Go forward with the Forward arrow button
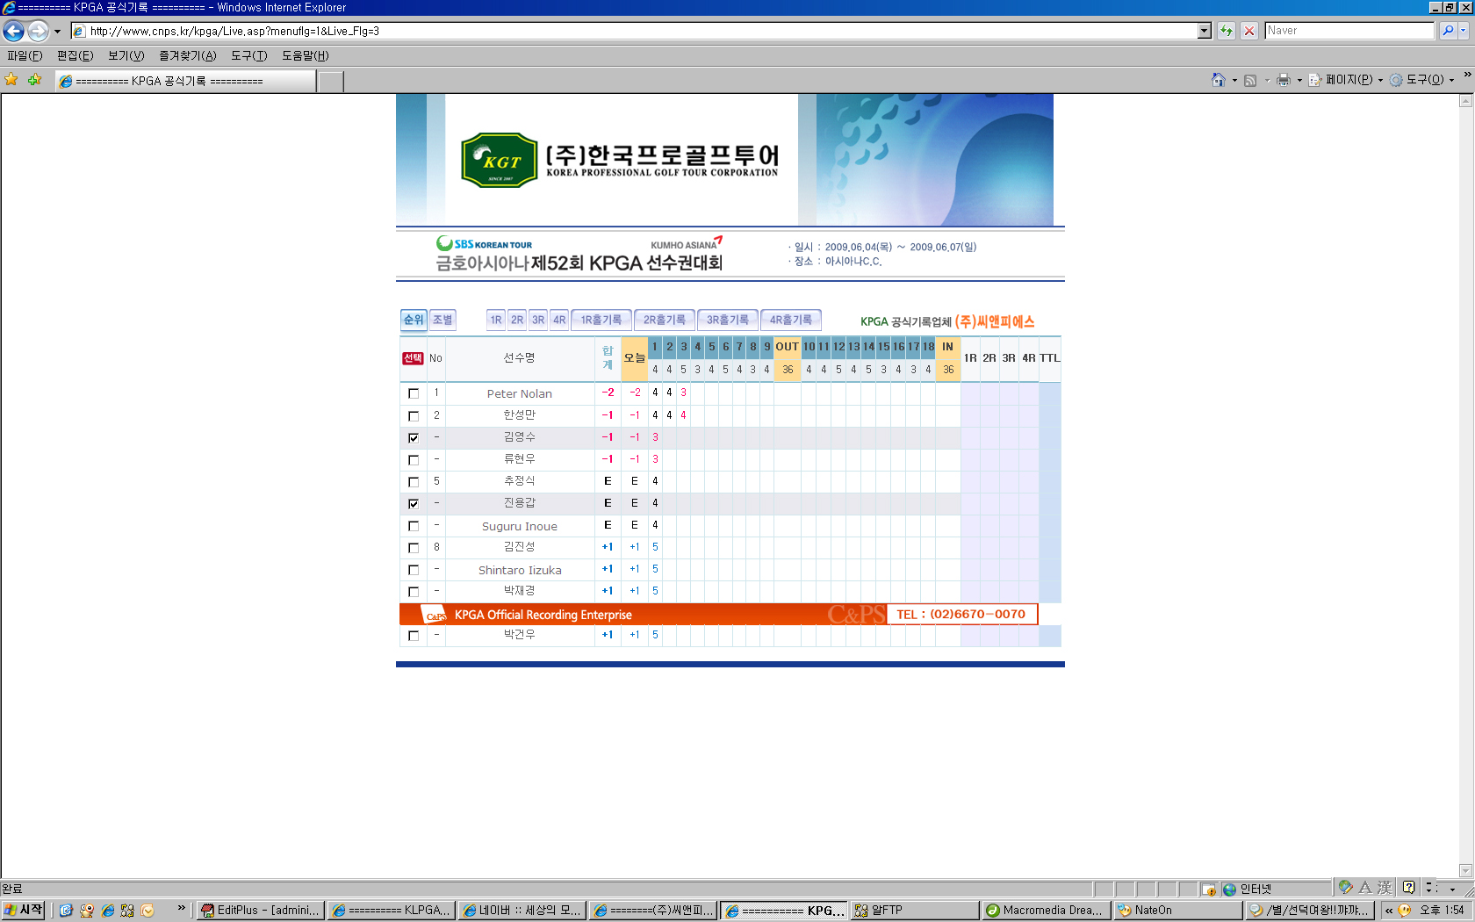The width and height of the screenshot is (1475, 922). point(38,31)
